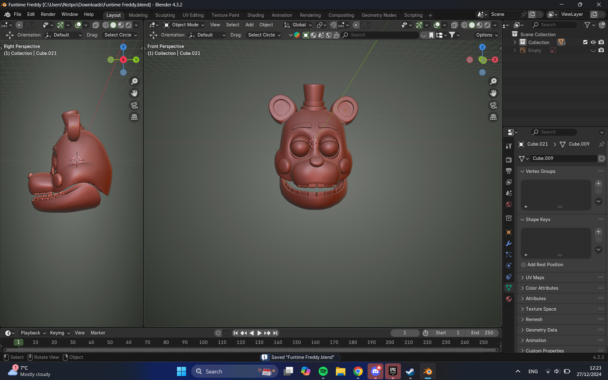Pin the properties editor context
Viewport: 608px width, 380px height.
click(601, 144)
